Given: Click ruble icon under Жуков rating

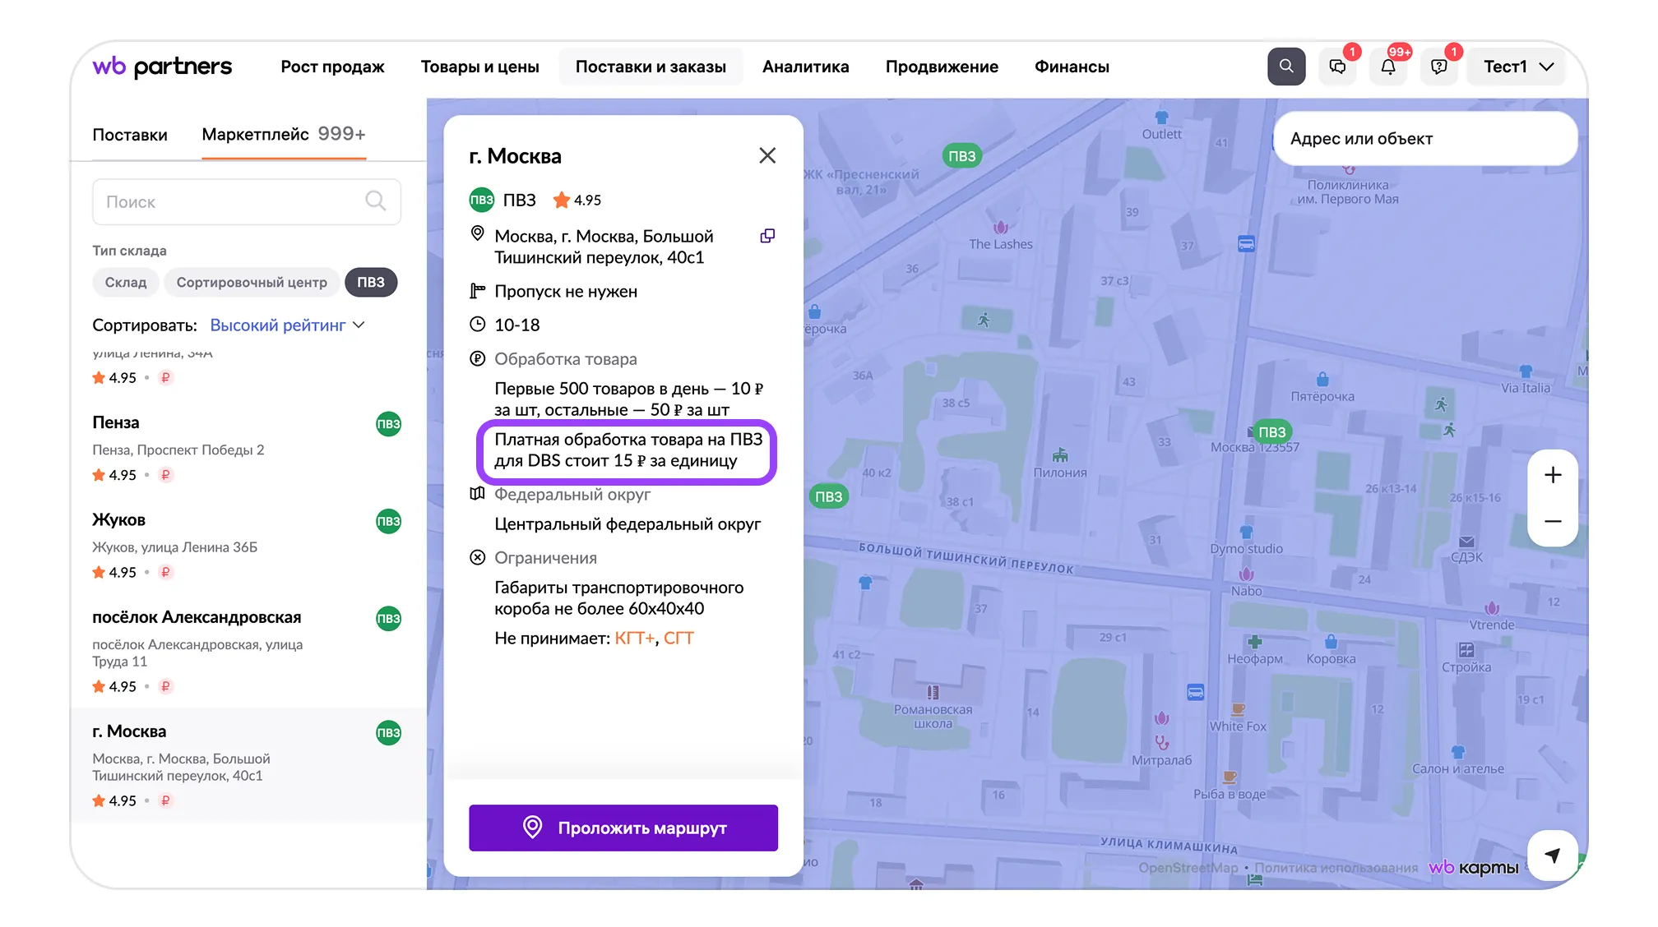Looking at the screenshot, I should pos(165,572).
